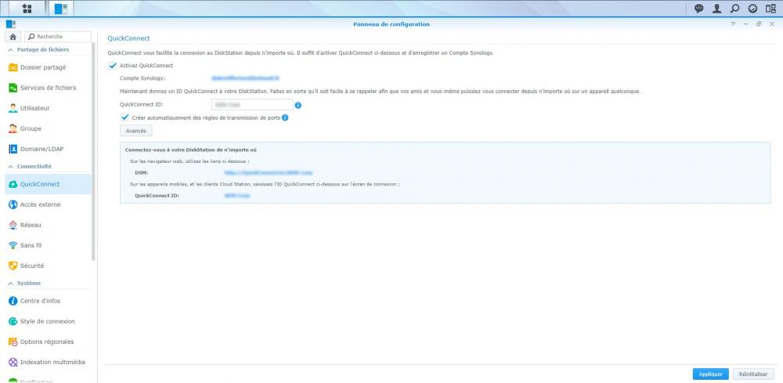783x383 pixels.
Task: Select Centre d'infos in the sidebar
Action: coord(48,301)
